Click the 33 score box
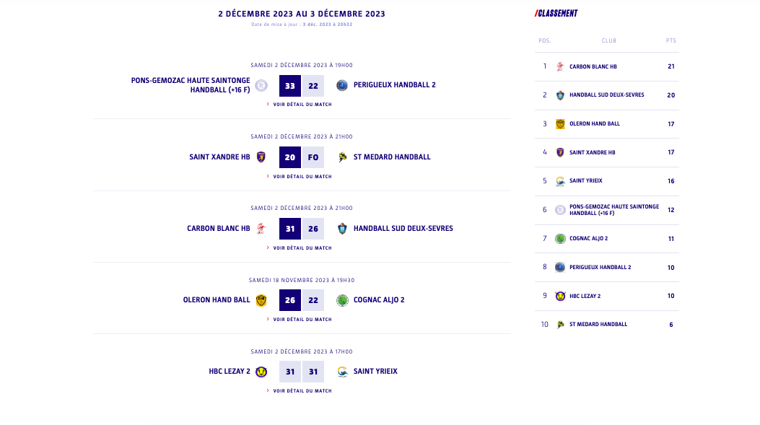Image resolution: width=760 pixels, height=425 pixels. 290,86
